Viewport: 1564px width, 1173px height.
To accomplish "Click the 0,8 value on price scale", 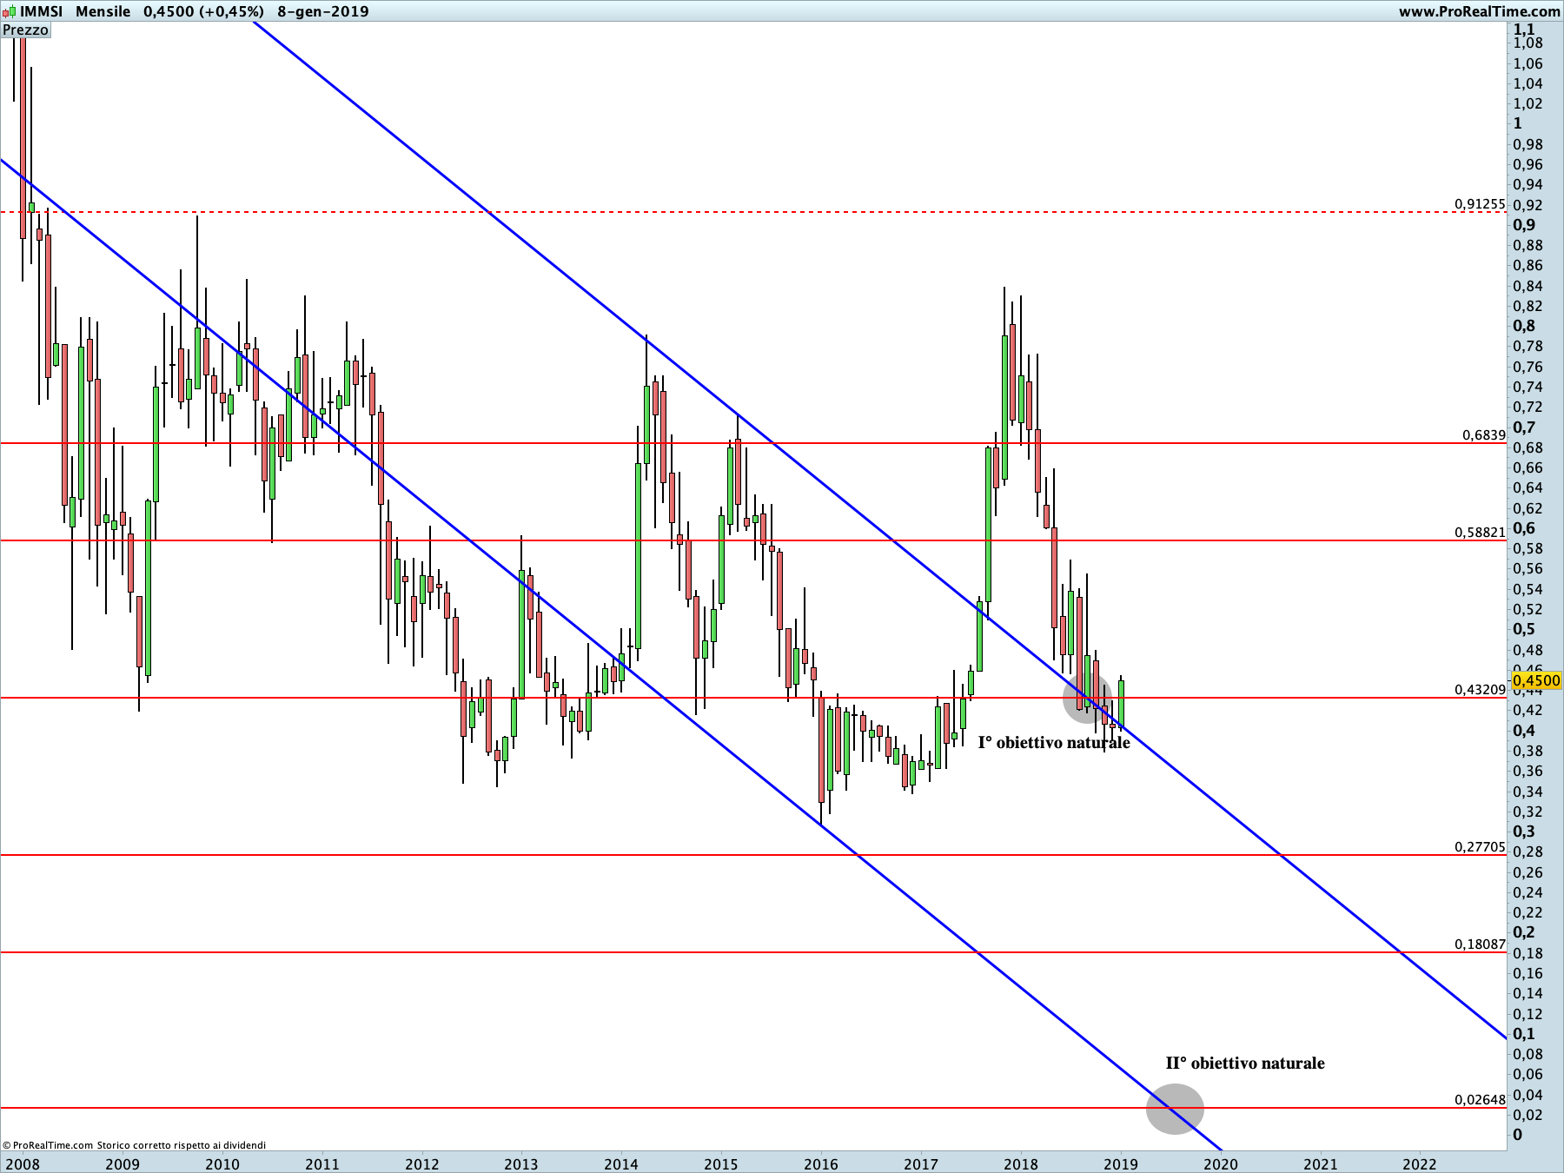I will pyautogui.click(x=1524, y=326).
